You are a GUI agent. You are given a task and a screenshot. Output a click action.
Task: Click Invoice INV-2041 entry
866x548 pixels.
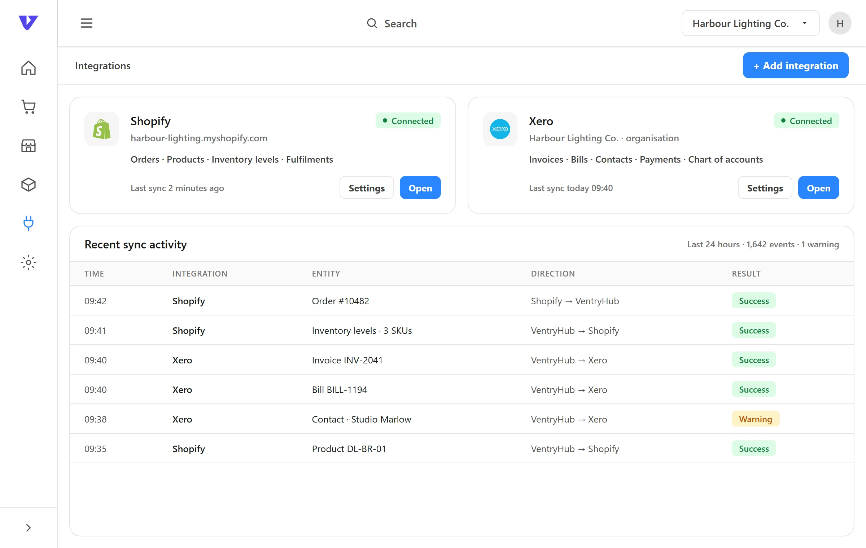tap(347, 360)
